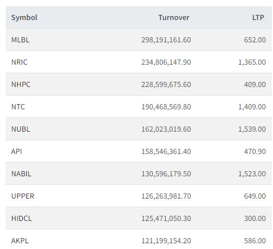
Task: Click turnover value 126,263,981.70
Action: [x=166, y=196]
